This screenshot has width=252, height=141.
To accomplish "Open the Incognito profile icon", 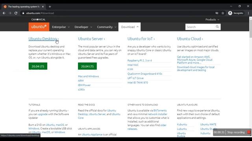I will [x=230, y=13].
